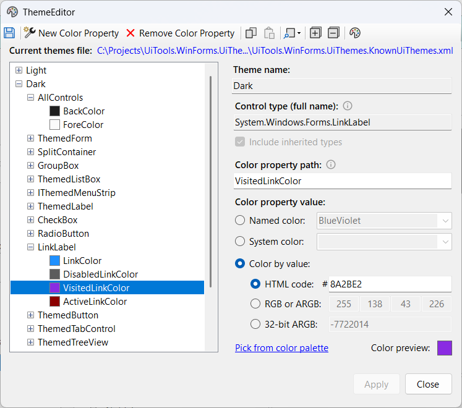Open the find/search toolbar icon
462x408 pixels.
289,33
